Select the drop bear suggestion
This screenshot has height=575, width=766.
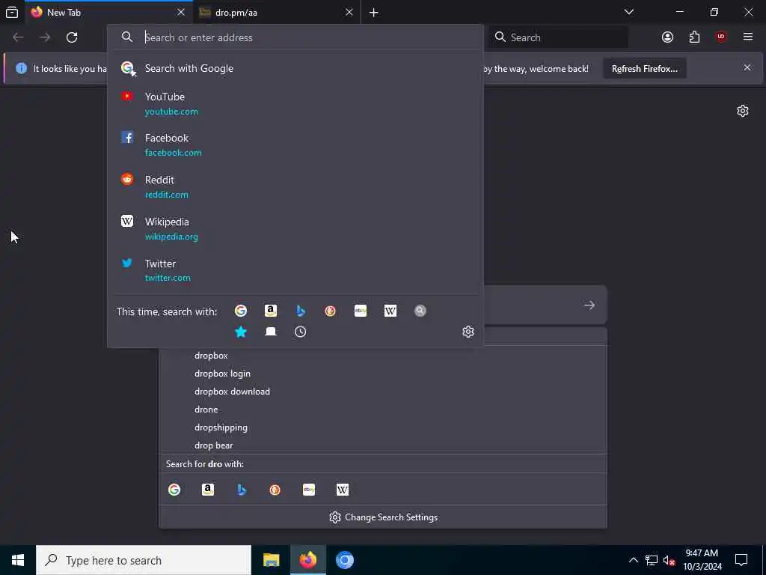click(383, 445)
